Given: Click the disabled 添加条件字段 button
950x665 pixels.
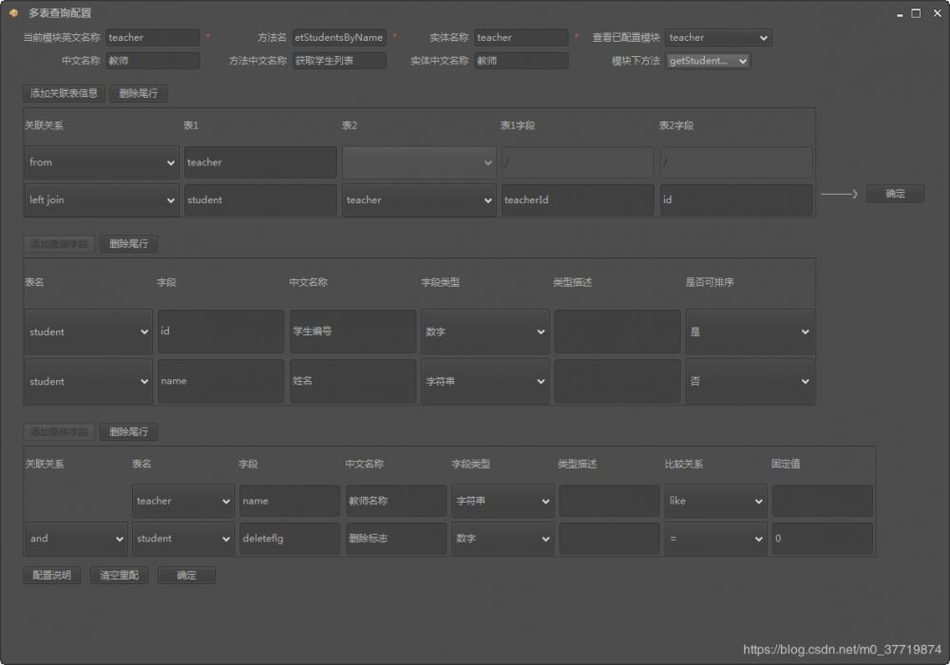Looking at the screenshot, I should [59, 432].
